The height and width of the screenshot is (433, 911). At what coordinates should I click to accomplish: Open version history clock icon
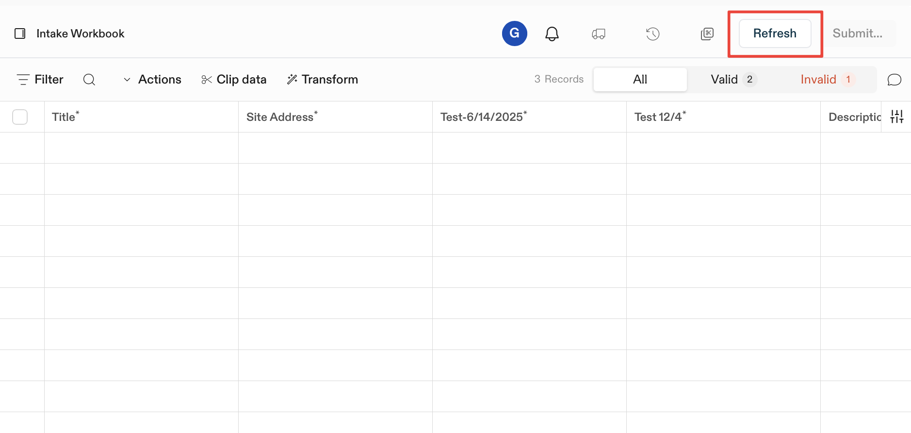pos(653,33)
